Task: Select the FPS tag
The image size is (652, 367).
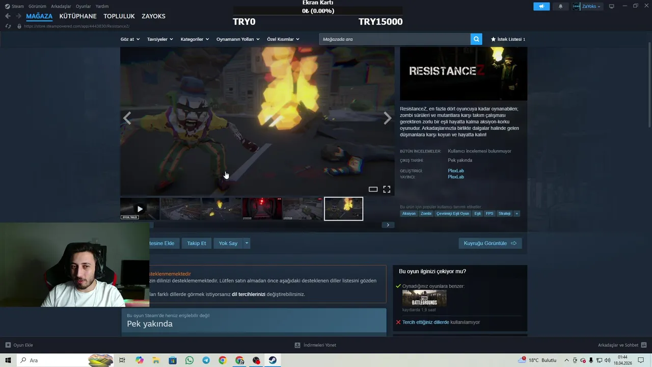Action: click(x=490, y=214)
